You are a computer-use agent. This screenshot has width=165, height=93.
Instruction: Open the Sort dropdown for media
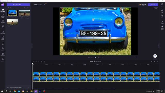coord(26,8)
